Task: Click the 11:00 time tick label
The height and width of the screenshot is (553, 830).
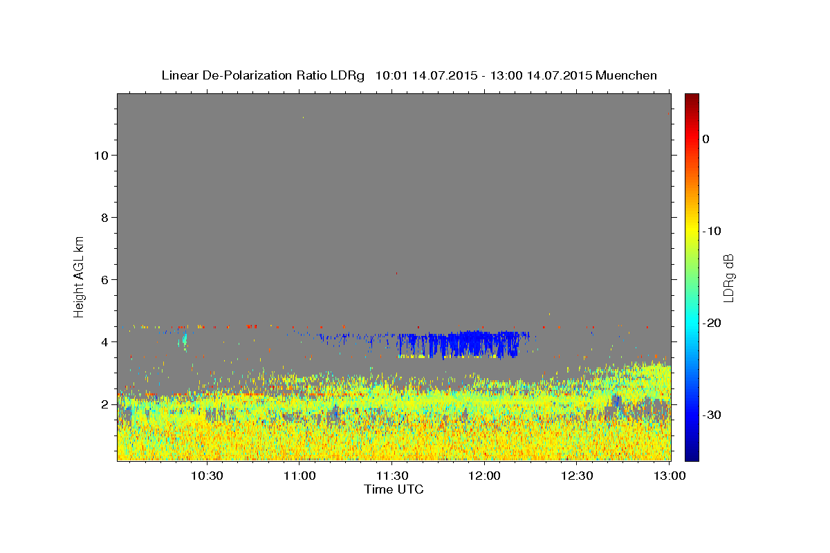Action: click(300, 476)
